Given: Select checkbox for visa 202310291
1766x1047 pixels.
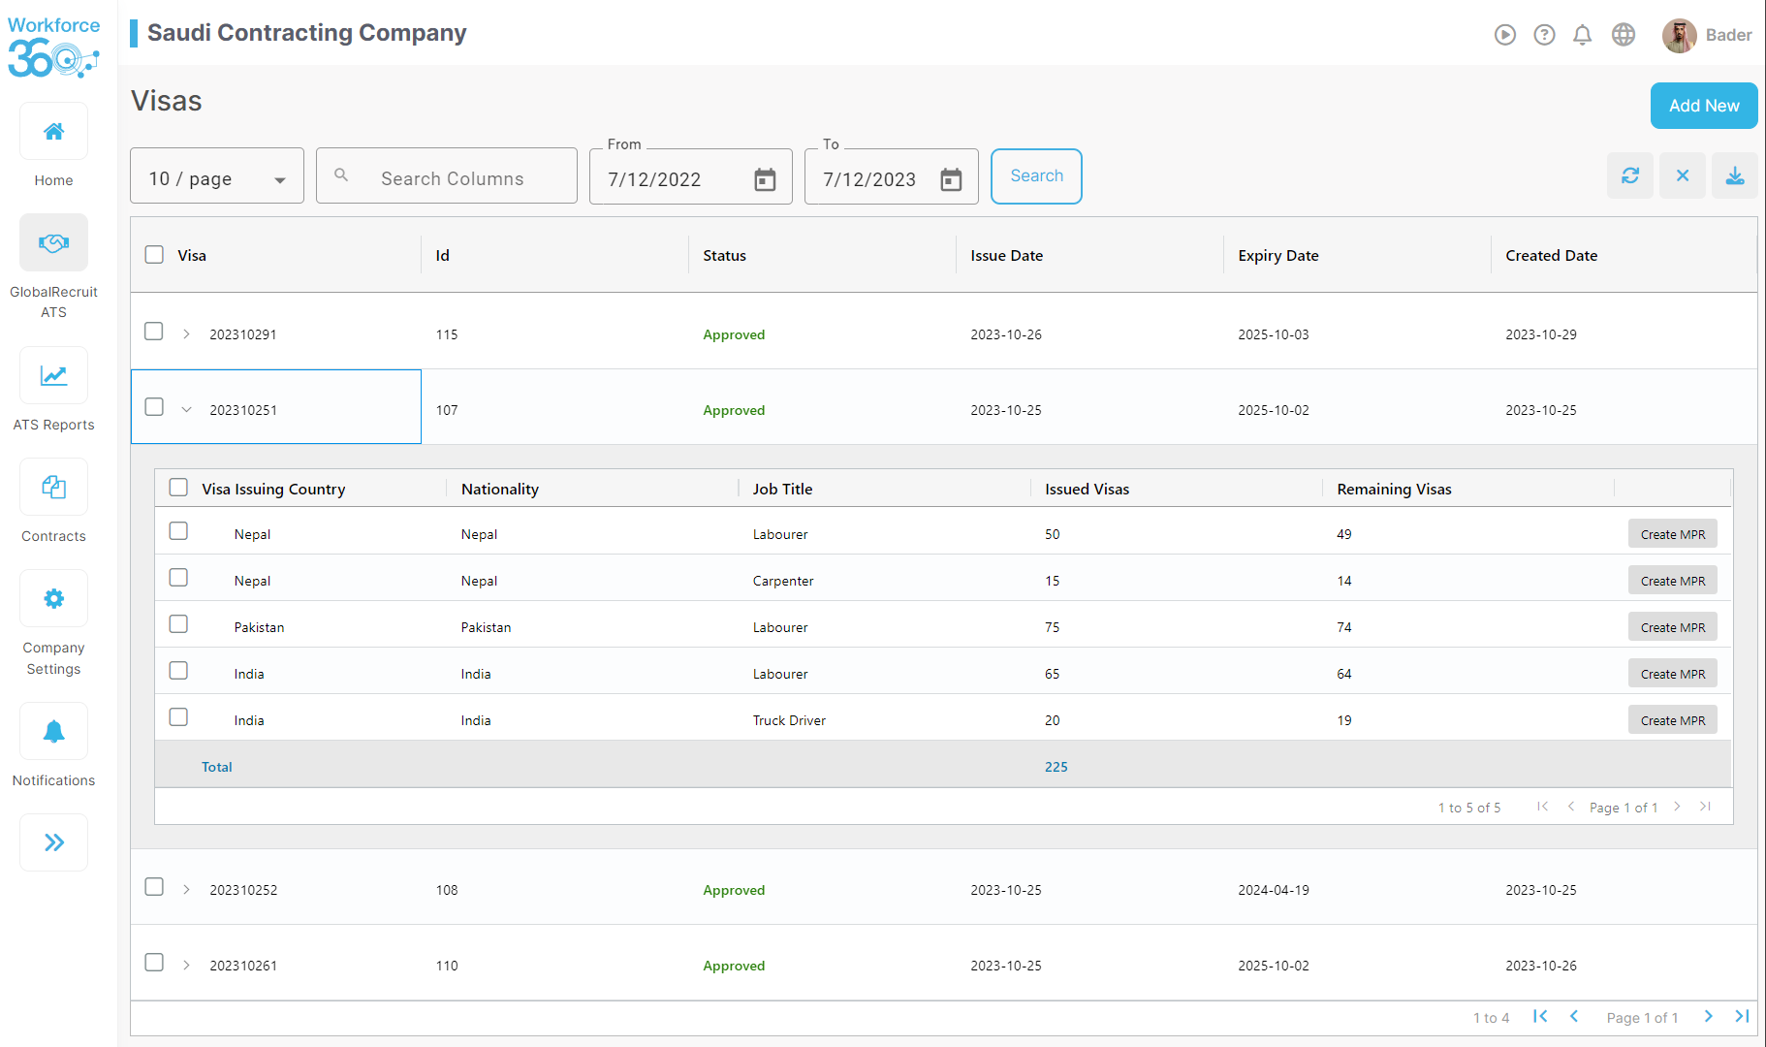Looking at the screenshot, I should (154, 332).
